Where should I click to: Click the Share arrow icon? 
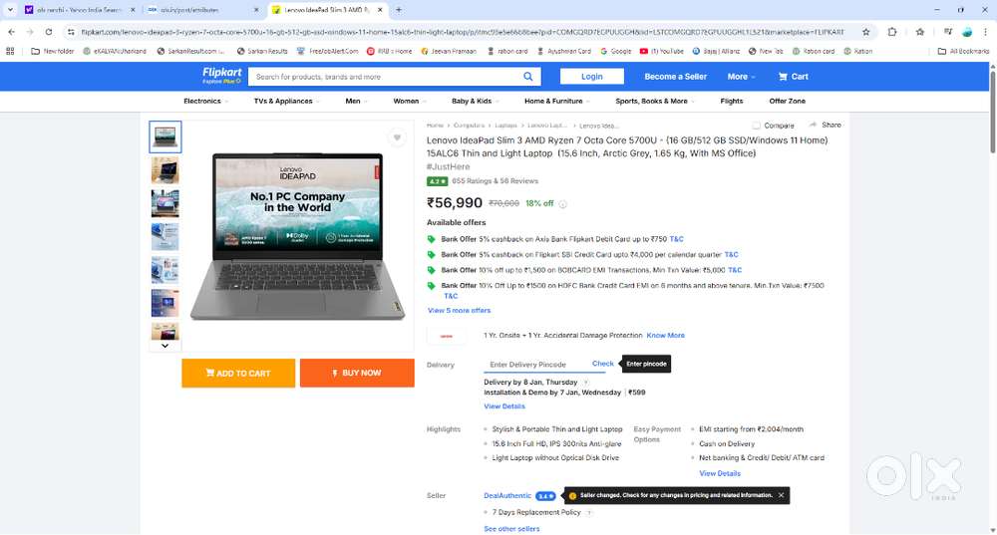(x=814, y=126)
